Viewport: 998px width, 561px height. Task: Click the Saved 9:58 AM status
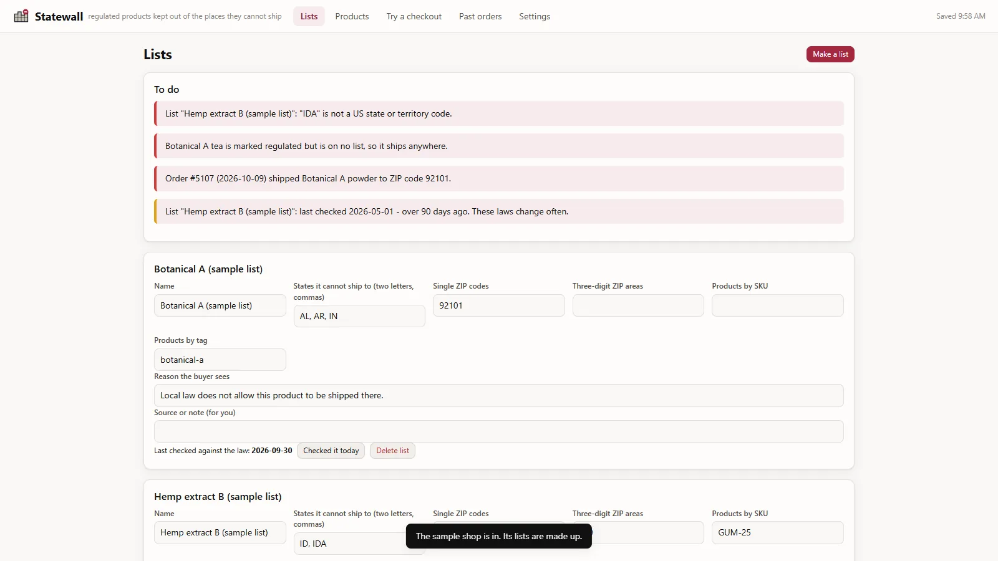point(961,16)
